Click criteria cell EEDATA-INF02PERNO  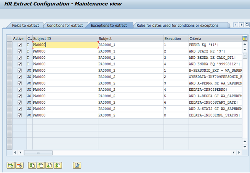click(215, 90)
